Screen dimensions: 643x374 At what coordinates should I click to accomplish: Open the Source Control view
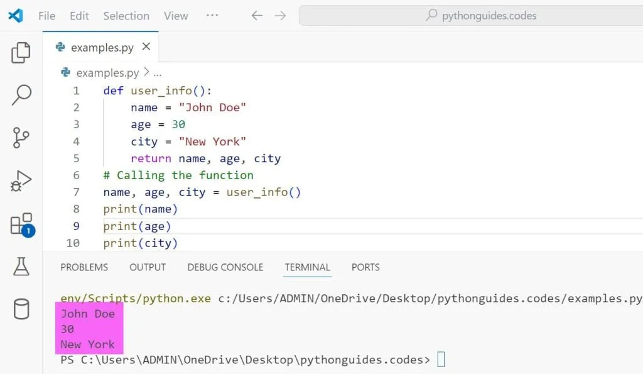21,138
